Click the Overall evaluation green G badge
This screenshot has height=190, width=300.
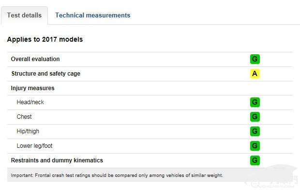255,59
